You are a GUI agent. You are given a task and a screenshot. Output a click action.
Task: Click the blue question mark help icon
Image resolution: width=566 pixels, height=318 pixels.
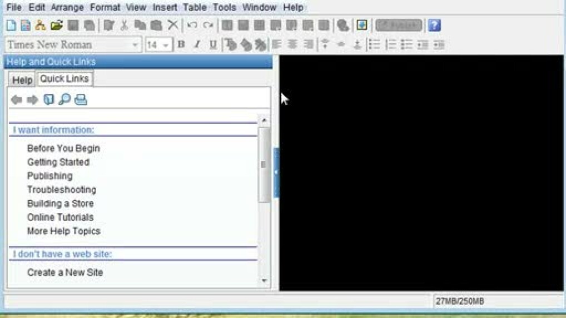(434, 26)
